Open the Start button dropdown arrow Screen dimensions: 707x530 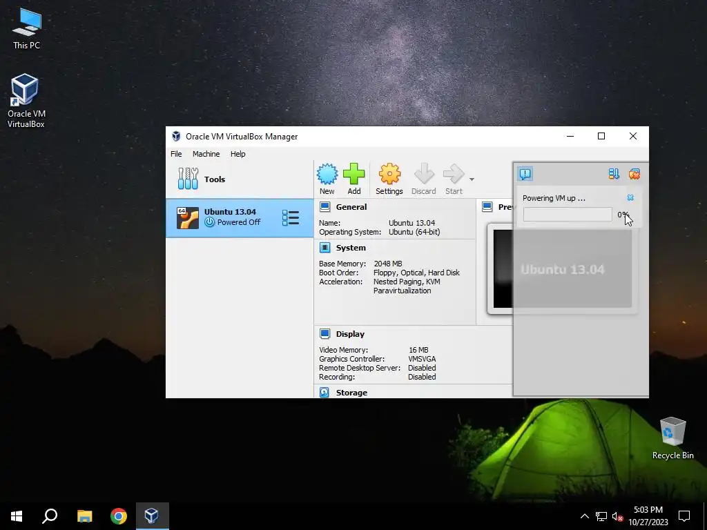coord(472,179)
